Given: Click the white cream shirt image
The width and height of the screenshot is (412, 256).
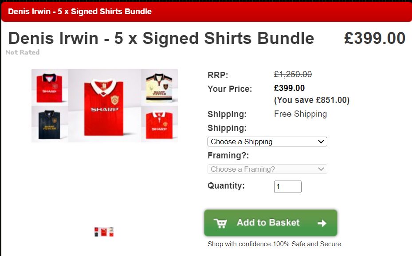Looking at the screenshot, I should 159,87.
